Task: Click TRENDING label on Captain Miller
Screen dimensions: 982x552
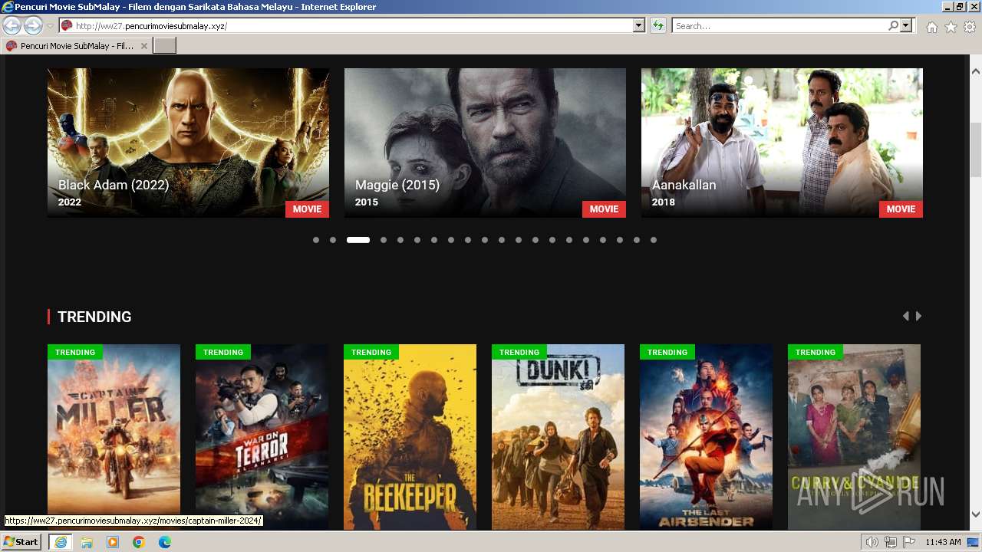Action: tap(75, 352)
